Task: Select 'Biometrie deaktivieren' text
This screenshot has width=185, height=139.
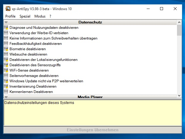Action: click(28, 49)
